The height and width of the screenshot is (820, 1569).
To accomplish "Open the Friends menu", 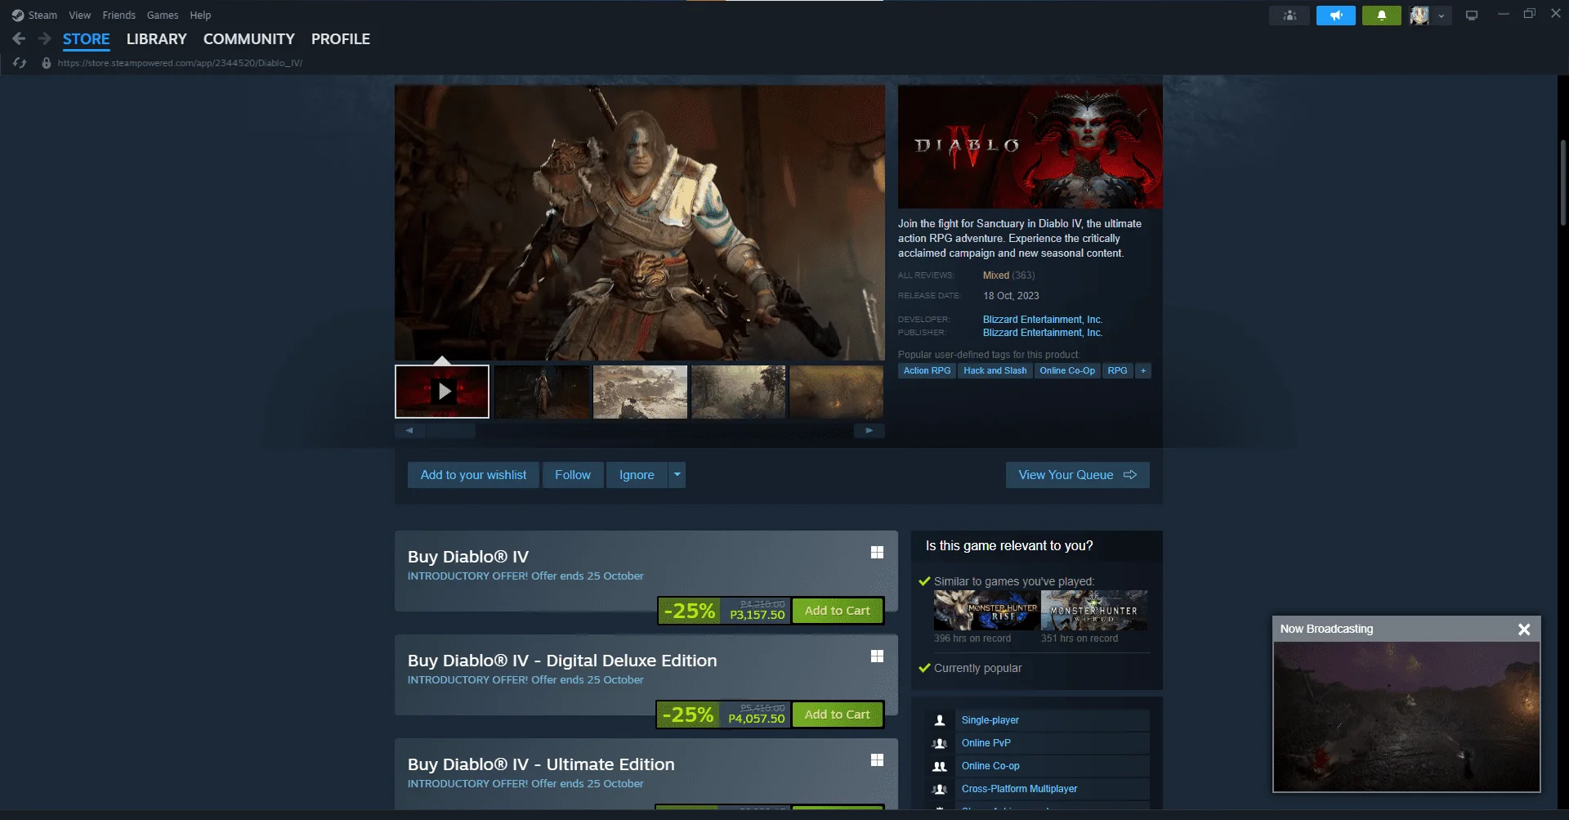I will pyautogui.click(x=119, y=16).
